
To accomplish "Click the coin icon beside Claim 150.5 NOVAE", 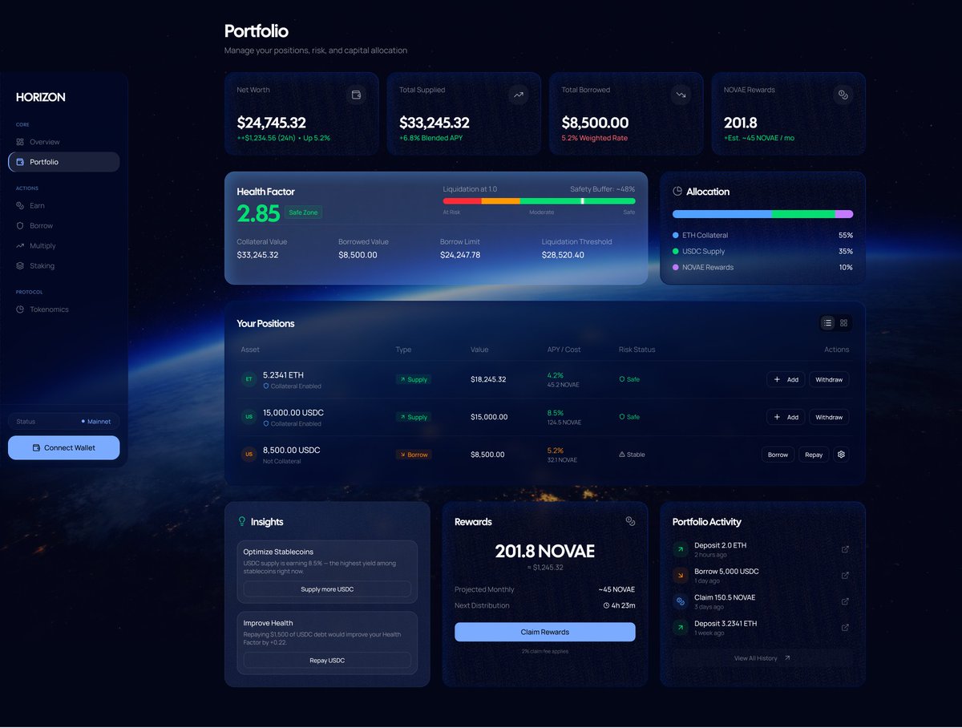I will point(680,601).
